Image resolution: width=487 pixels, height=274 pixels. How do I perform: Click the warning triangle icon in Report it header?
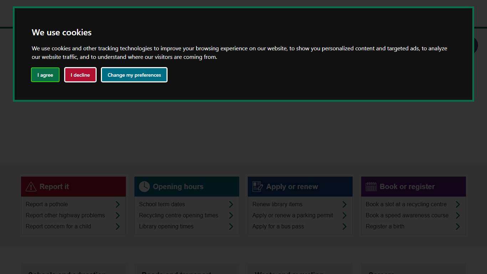coord(31,186)
